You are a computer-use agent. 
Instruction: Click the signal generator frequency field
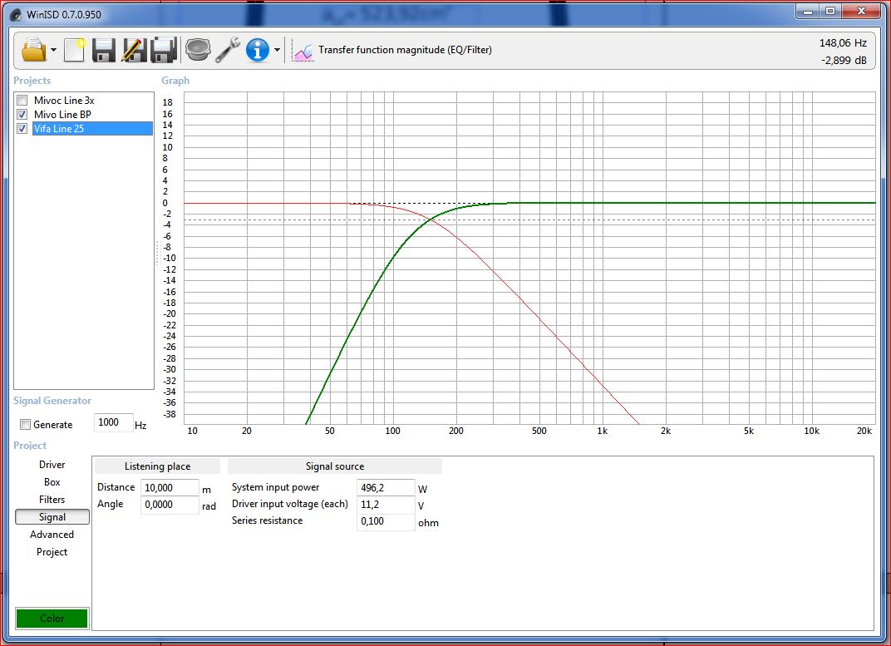[113, 422]
